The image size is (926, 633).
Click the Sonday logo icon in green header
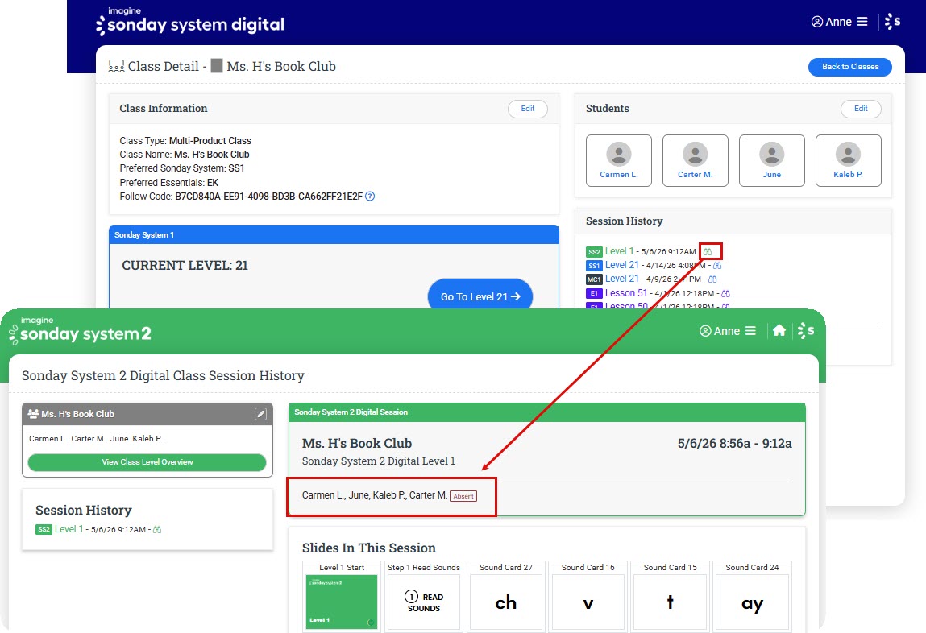(x=806, y=330)
